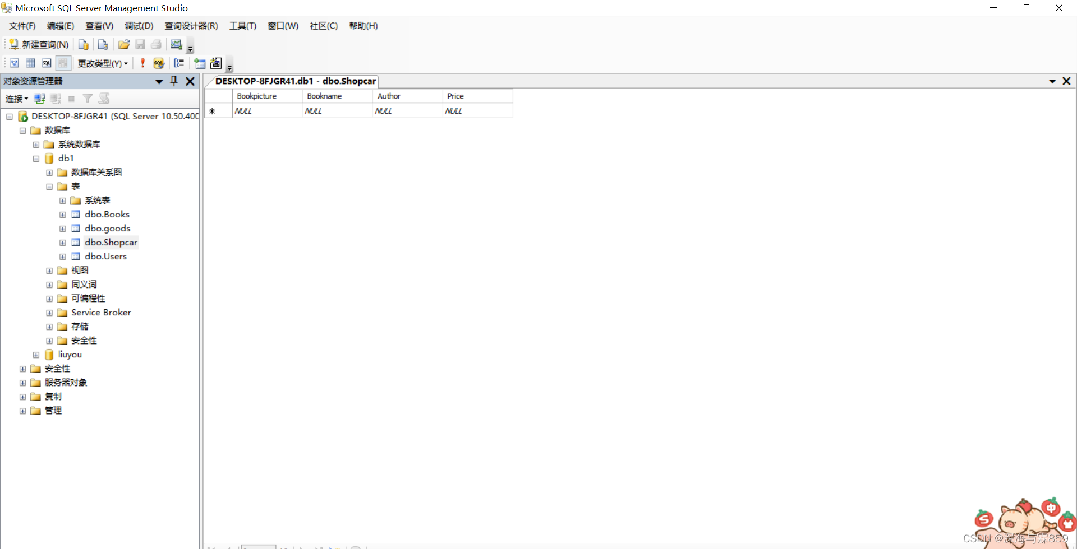
Task: Execute SQL with the red exclamation icon
Action: 142,63
